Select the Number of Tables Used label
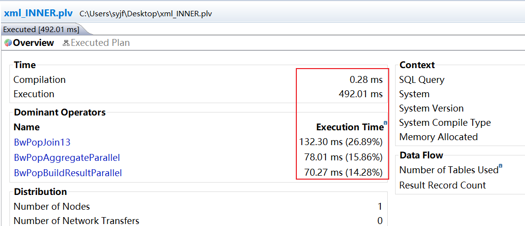 point(448,170)
